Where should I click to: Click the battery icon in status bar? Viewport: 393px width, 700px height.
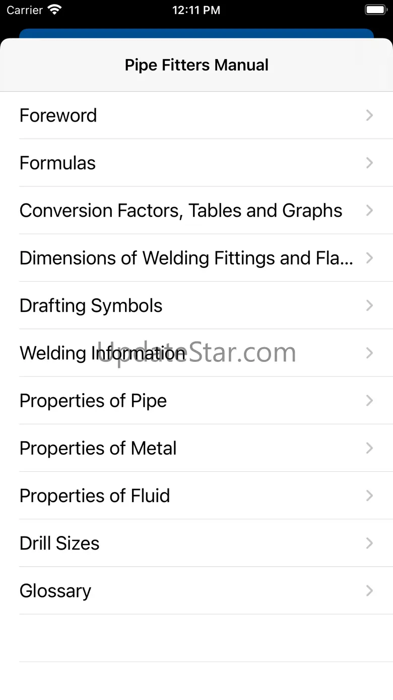pos(375,10)
